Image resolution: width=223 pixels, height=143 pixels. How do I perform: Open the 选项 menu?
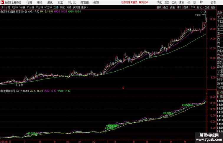181,2
